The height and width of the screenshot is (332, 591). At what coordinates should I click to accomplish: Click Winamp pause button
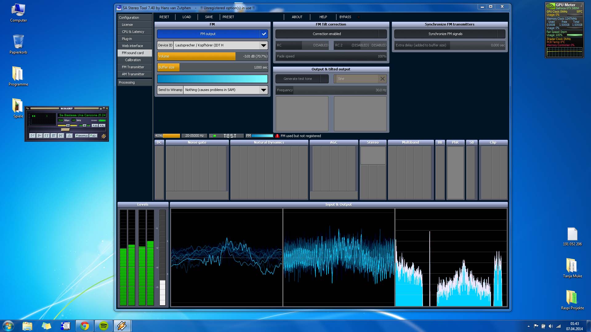tap(46, 136)
